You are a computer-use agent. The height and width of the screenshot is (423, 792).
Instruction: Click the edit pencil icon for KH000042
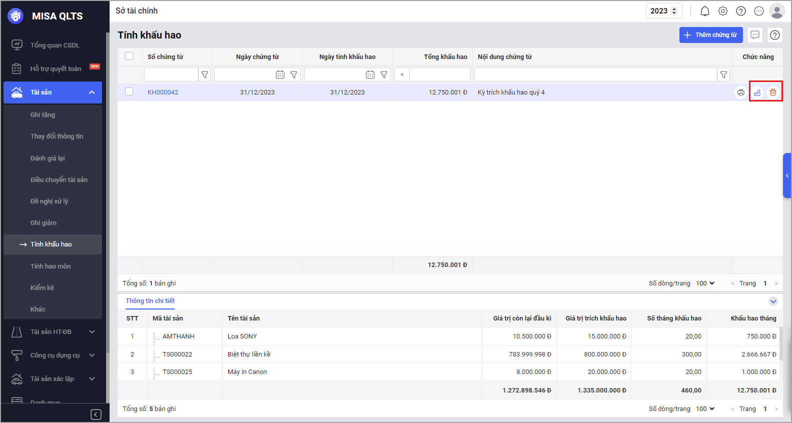[x=757, y=92]
